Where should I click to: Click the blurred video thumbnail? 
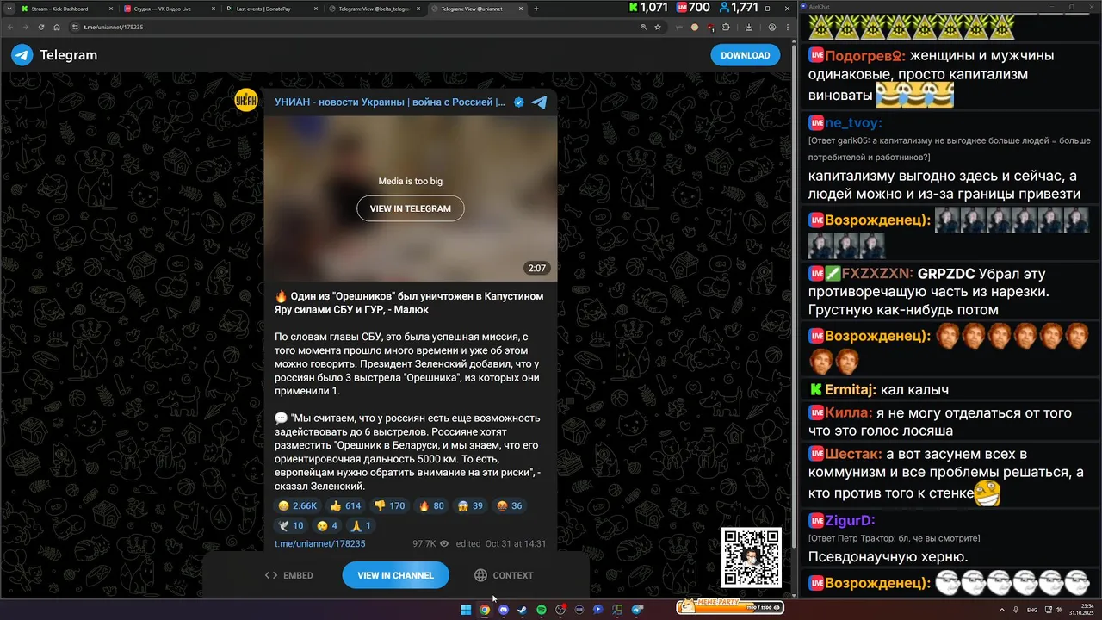[x=411, y=199]
